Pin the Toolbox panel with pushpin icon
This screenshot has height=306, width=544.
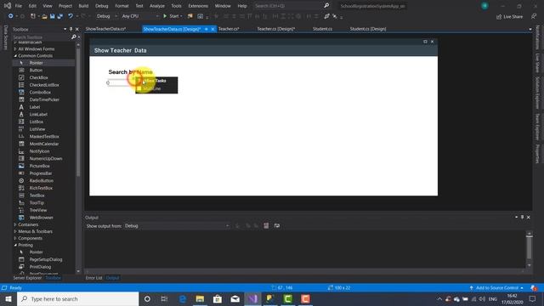(x=71, y=30)
